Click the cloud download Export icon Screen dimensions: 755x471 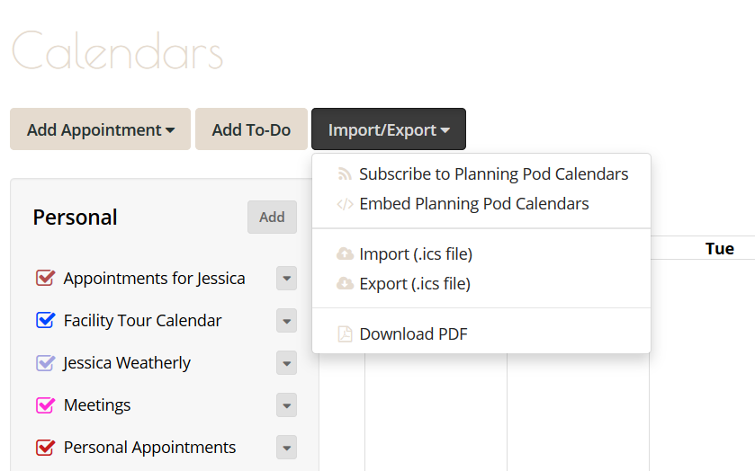(345, 283)
